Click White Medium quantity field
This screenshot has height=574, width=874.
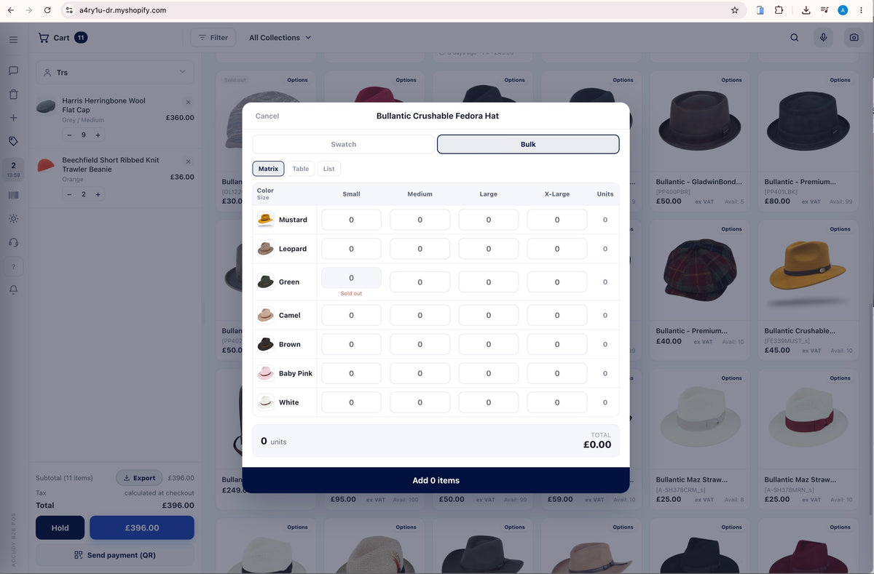coord(420,402)
